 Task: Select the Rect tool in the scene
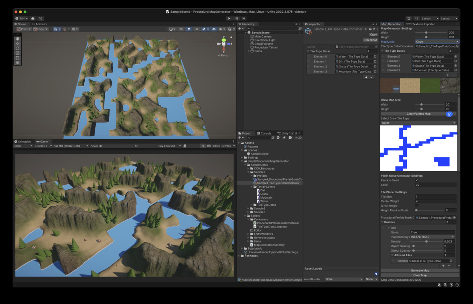[x=17, y=58]
